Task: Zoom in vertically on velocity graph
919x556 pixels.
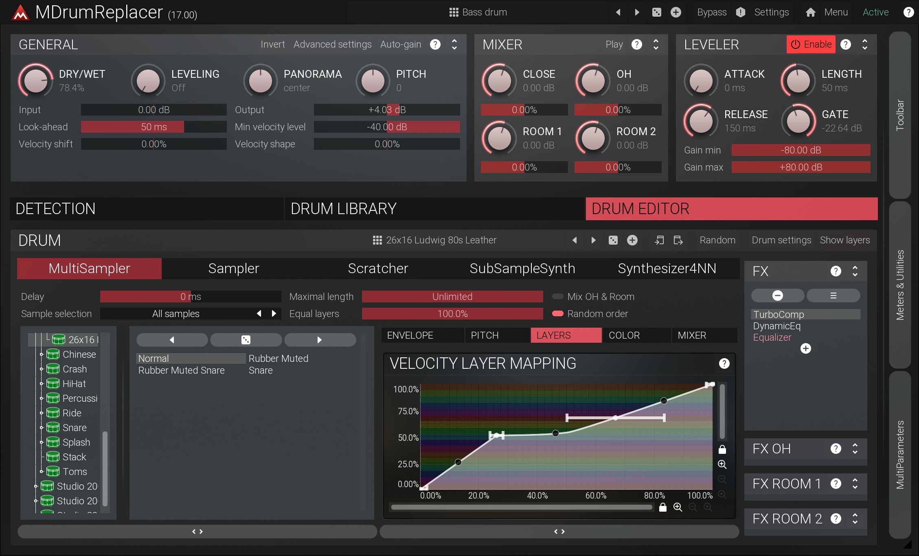Action: click(x=722, y=464)
